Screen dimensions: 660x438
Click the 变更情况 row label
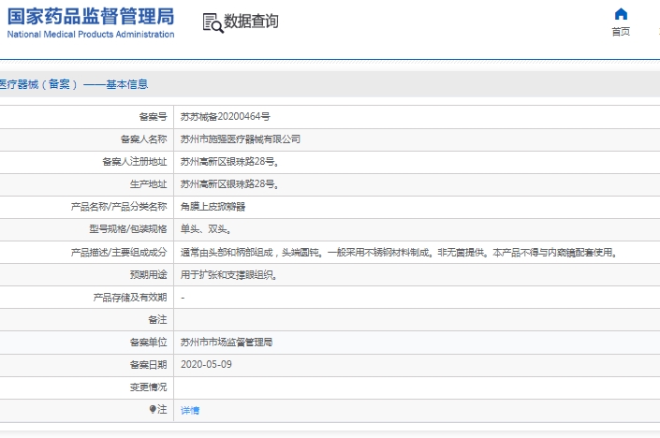(x=149, y=387)
